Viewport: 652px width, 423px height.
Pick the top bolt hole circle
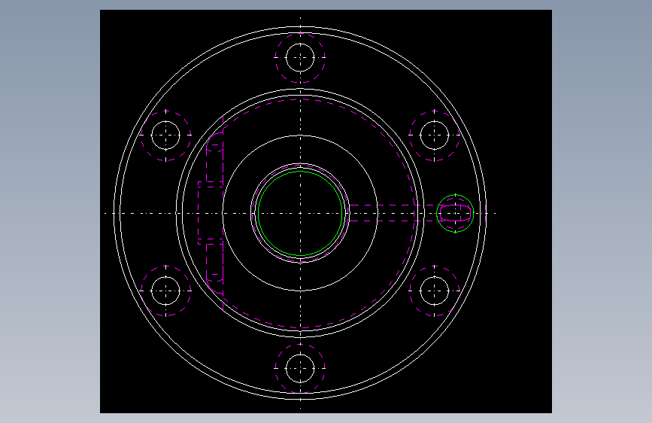300,57
